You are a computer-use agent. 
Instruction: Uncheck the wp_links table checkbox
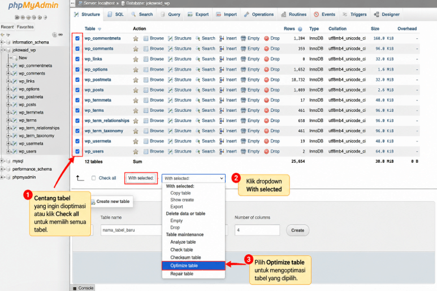[x=77, y=59]
